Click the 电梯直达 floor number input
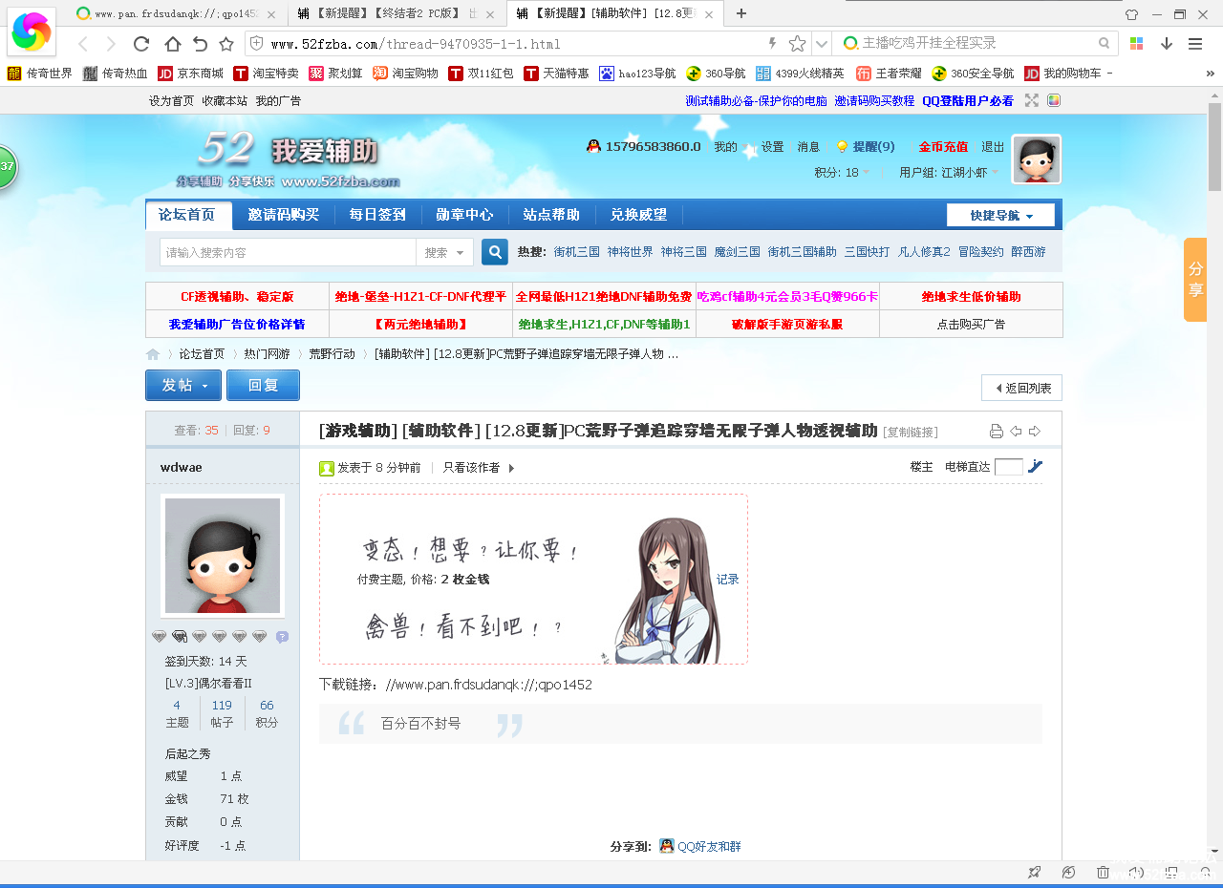The image size is (1223, 888). pyautogui.click(x=1009, y=467)
